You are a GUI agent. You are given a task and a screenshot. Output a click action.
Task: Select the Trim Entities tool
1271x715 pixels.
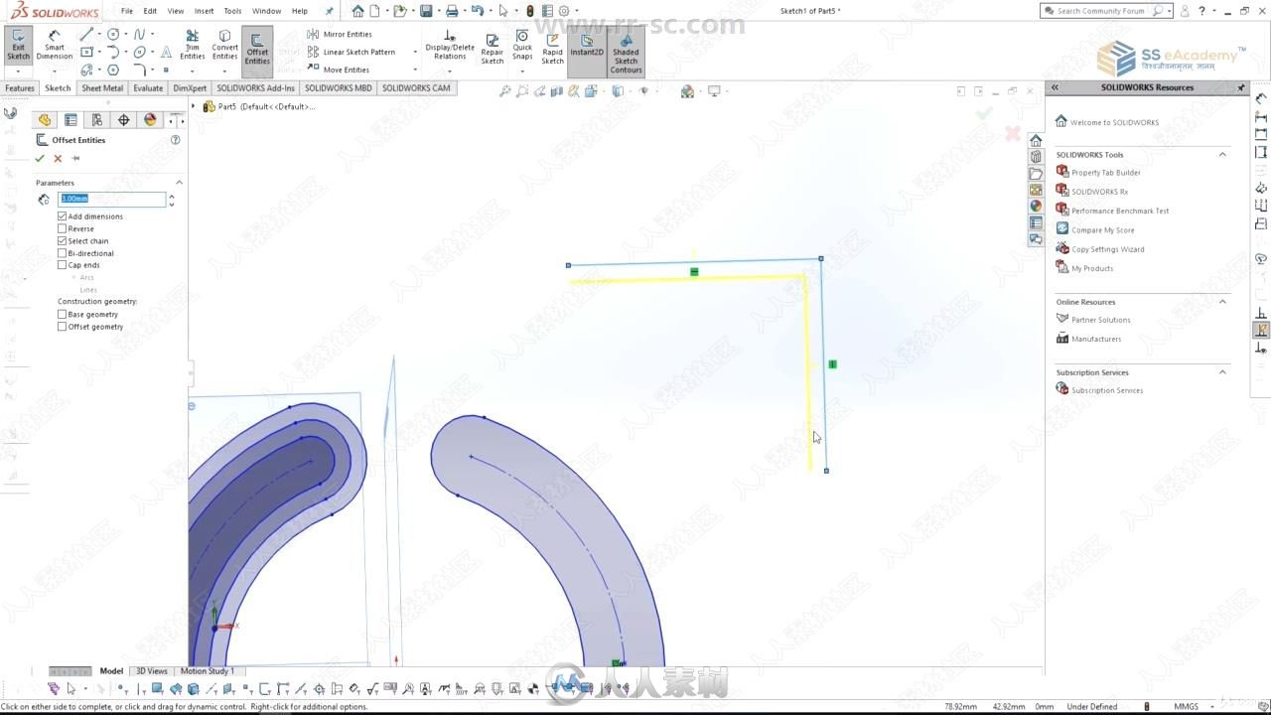193,46
